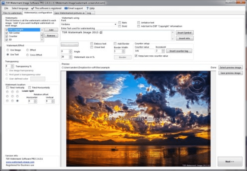This screenshot has width=247, height=171.
Task: Click inside the watermark text input field
Action: (x=115, y=35)
